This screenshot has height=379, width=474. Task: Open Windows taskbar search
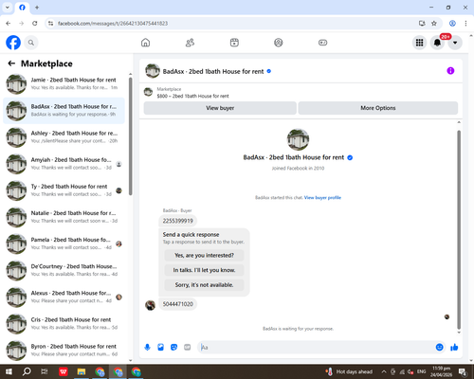(27, 371)
